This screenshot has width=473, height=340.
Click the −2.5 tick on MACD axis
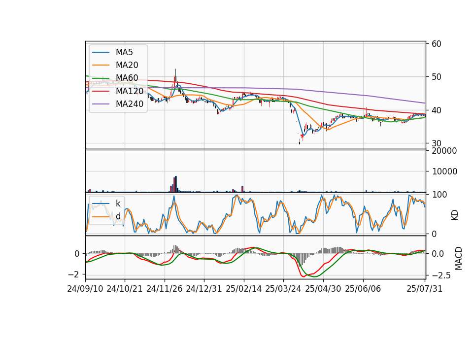[441, 275]
